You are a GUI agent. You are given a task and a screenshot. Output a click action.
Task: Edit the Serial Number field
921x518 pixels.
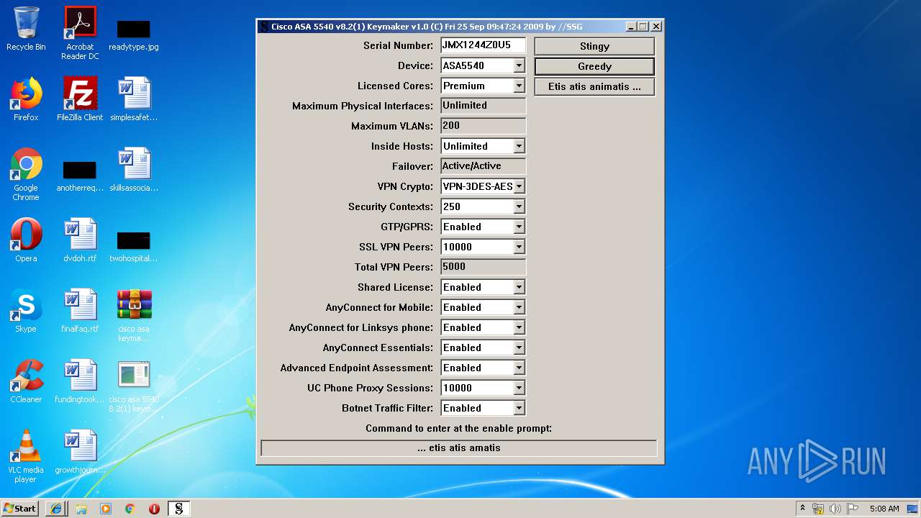tap(483, 45)
